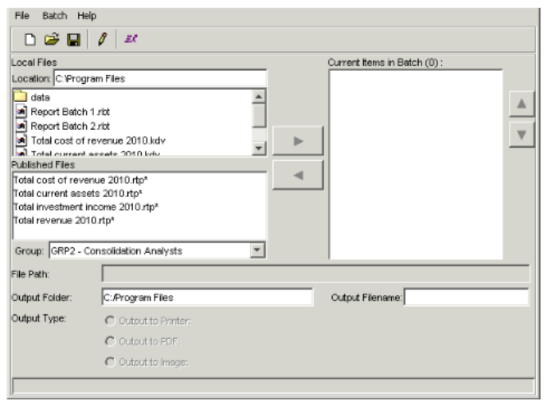Click the Open folder toolbar icon
The image size is (548, 410).
tap(49, 37)
